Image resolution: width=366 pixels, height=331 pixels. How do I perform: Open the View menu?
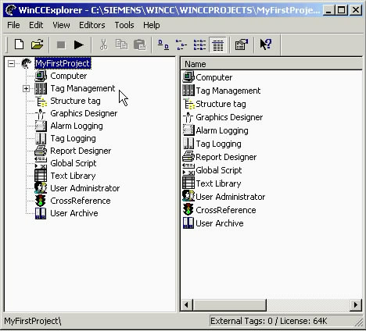click(61, 25)
